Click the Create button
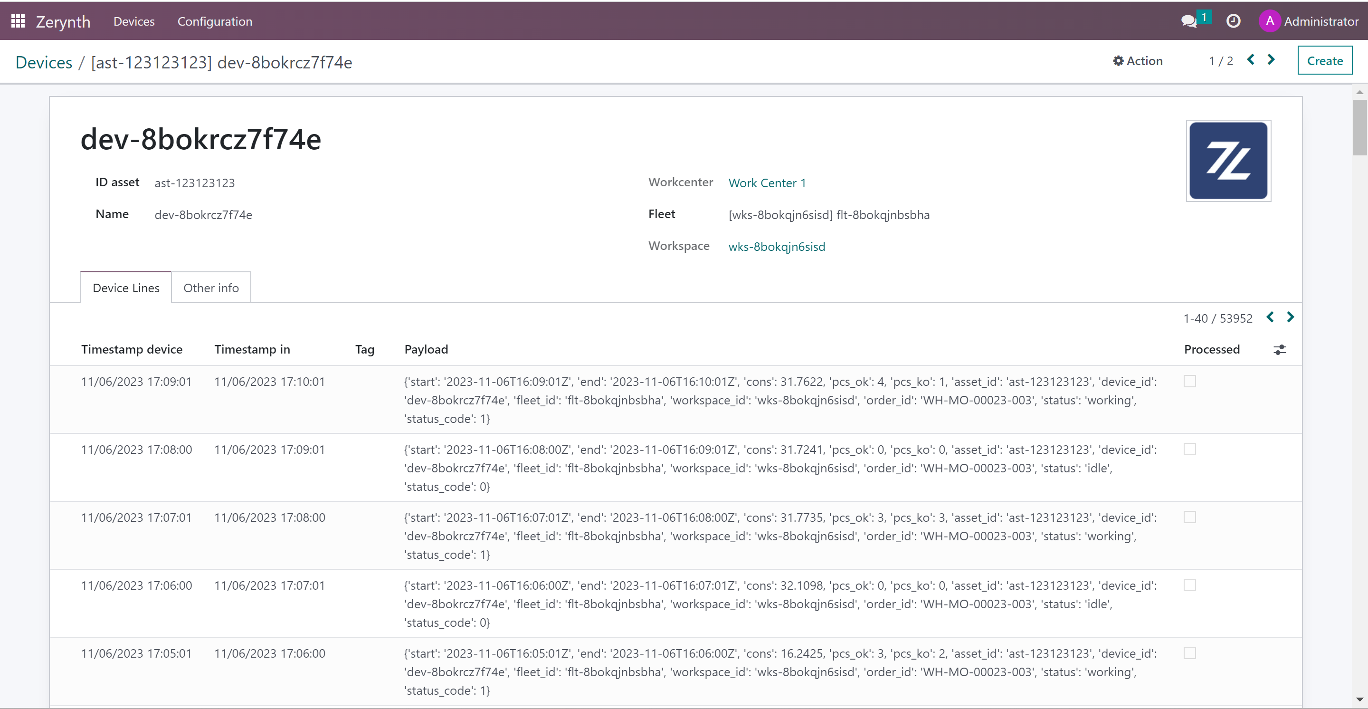The height and width of the screenshot is (709, 1368). pyautogui.click(x=1324, y=60)
